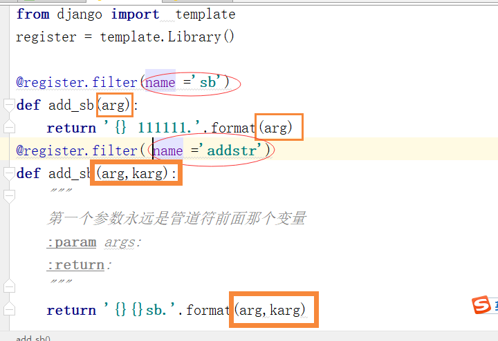
Task: Click the ':return' docstring tag
Action: (75, 265)
